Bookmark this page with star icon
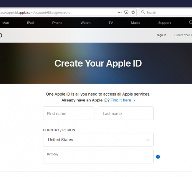This screenshot has width=192, height=177. 133,12
